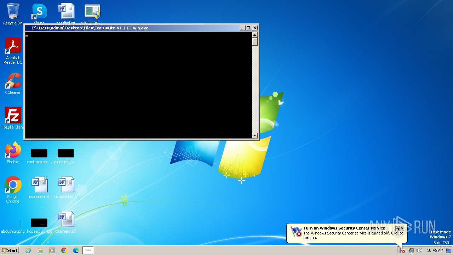Click the Show desktop button
The width and height of the screenshot is (453, 255).
[x=449, y=250]
